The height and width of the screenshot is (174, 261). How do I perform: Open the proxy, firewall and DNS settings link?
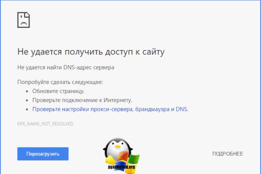(x=110, y=109)
